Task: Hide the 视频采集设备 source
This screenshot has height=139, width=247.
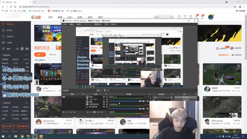Action: [104, 104]
